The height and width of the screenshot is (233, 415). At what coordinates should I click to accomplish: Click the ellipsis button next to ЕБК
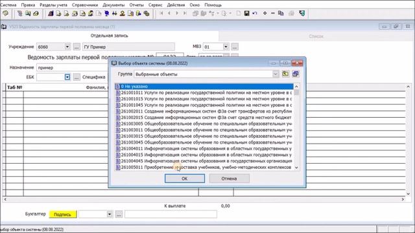tap(77, 77)
